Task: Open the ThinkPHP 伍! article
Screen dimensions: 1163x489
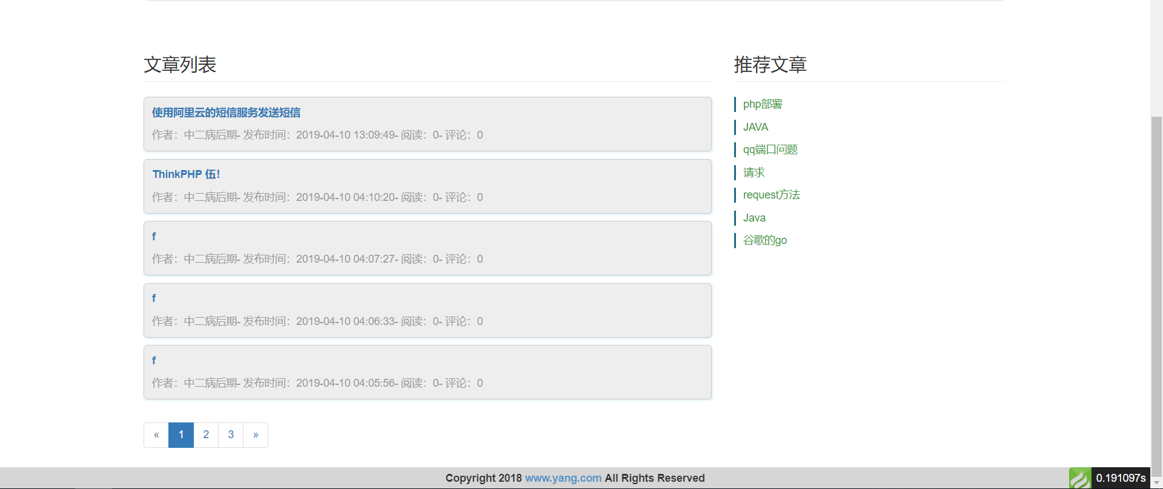Action: (x=186, y=174)
